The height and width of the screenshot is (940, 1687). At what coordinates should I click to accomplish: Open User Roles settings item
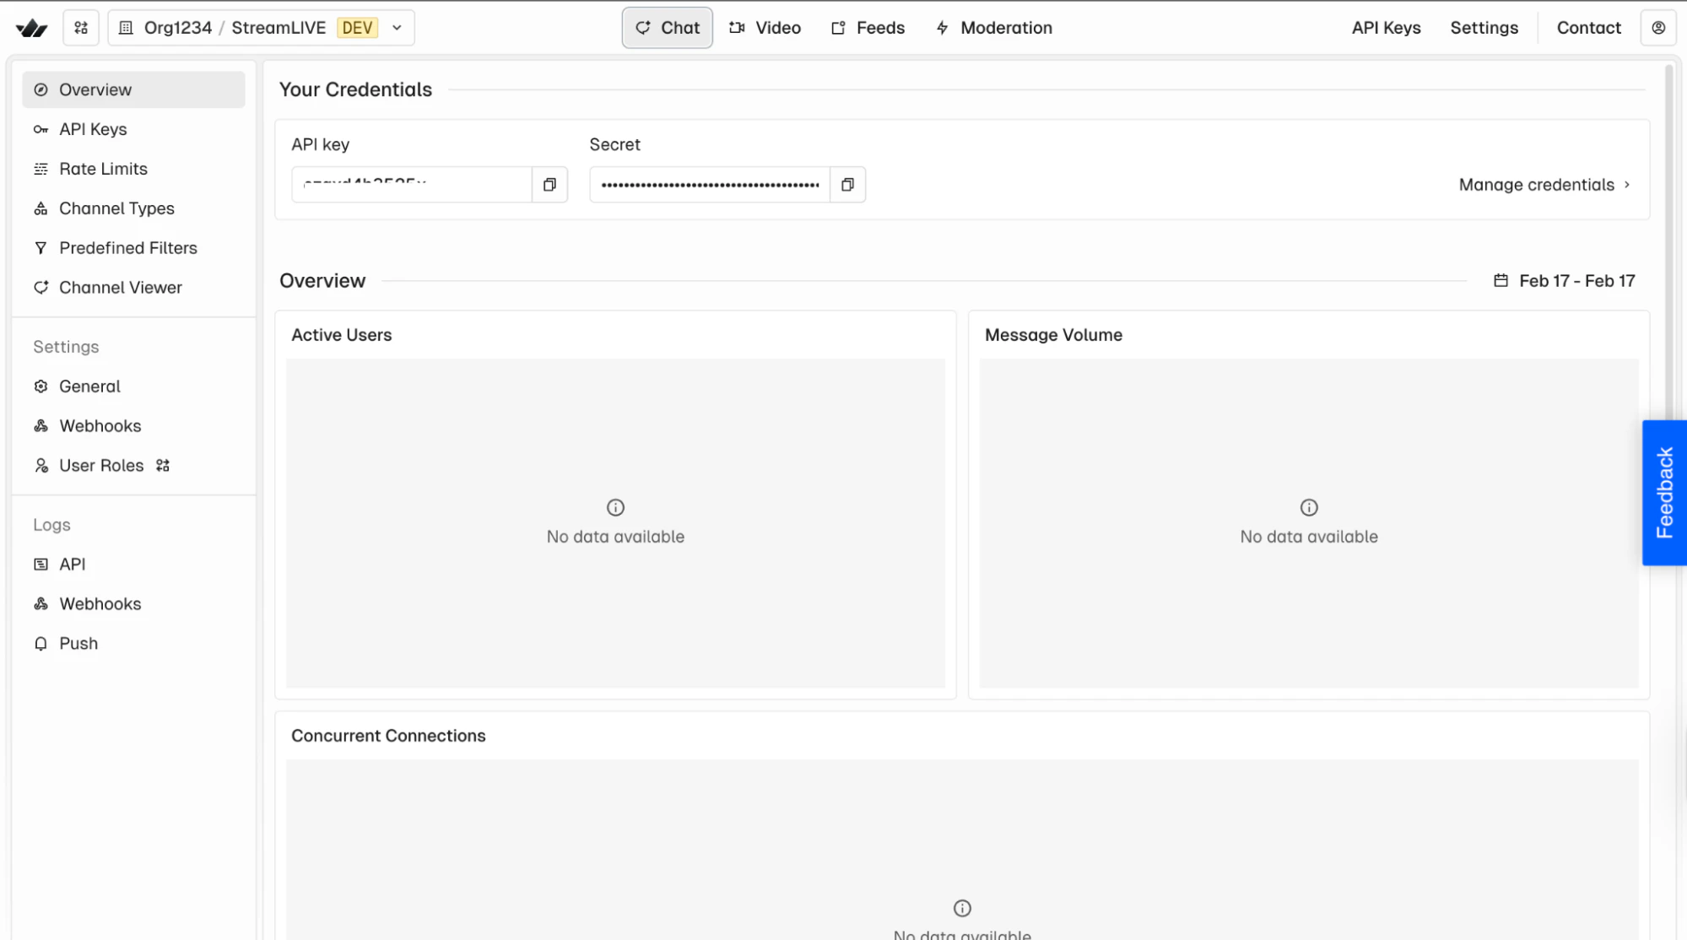(101, 466)
